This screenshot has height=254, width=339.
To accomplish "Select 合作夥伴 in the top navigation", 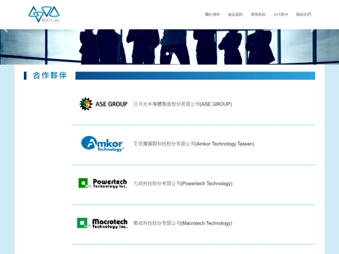I will coord(281,14).
